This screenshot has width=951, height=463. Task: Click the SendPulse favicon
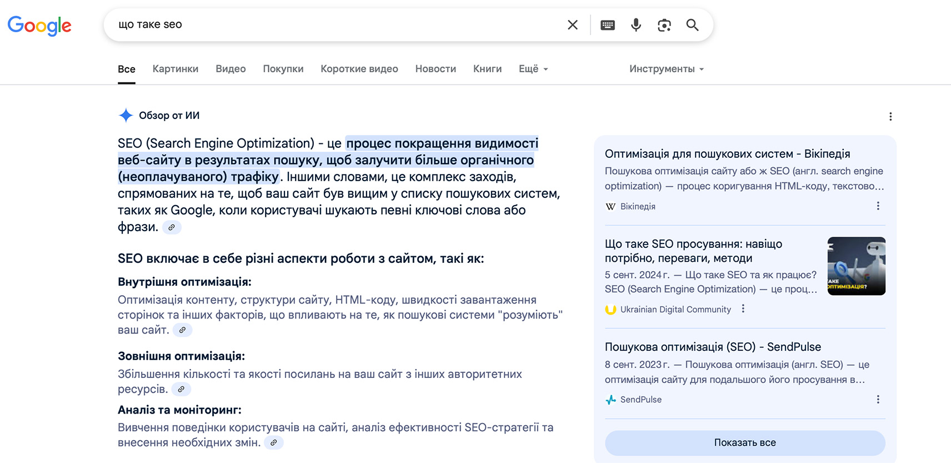610,400
